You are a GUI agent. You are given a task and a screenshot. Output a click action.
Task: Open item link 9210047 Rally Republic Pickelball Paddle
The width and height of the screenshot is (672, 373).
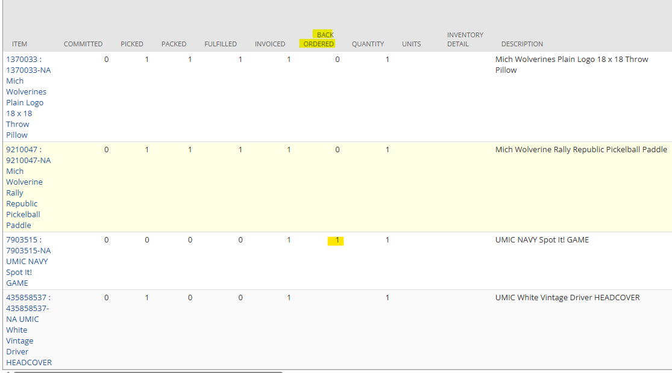(x=28, y=187)
